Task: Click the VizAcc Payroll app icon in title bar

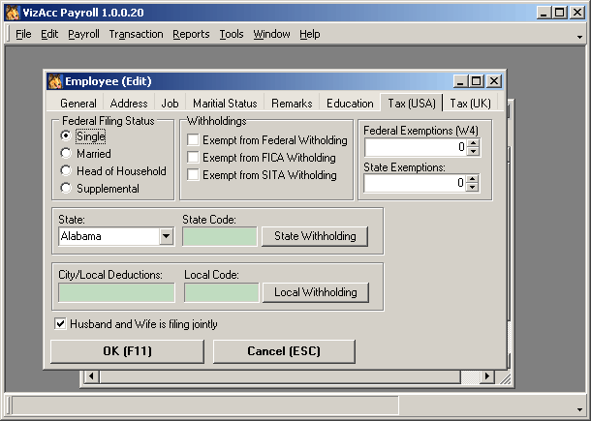Action: point(13,13)
